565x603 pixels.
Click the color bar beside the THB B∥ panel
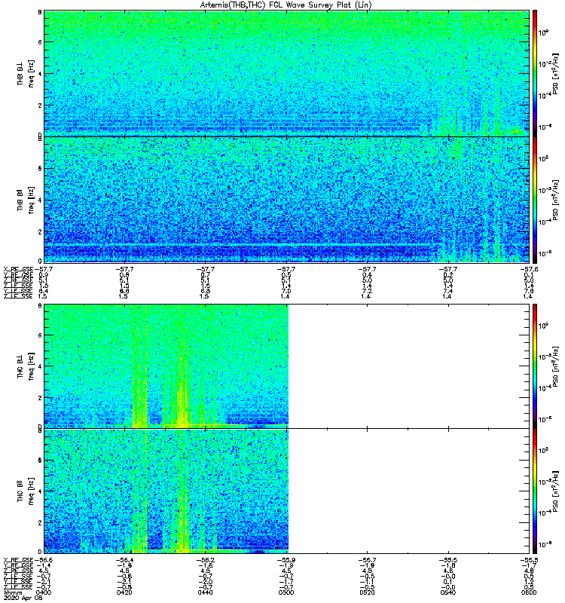pos(535,200)
